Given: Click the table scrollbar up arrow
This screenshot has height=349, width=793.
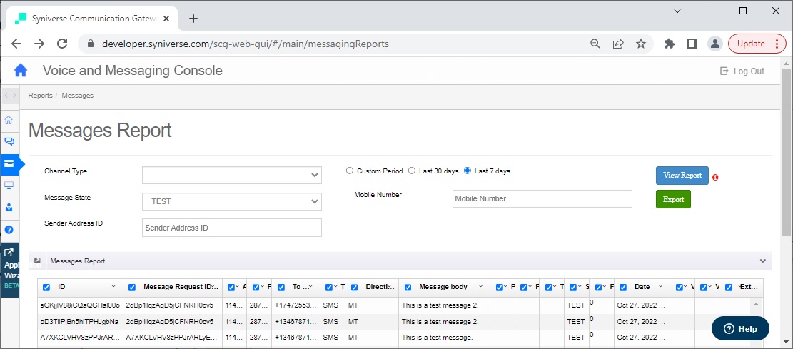Looking at the screenshot, I should tap(756, 305).
